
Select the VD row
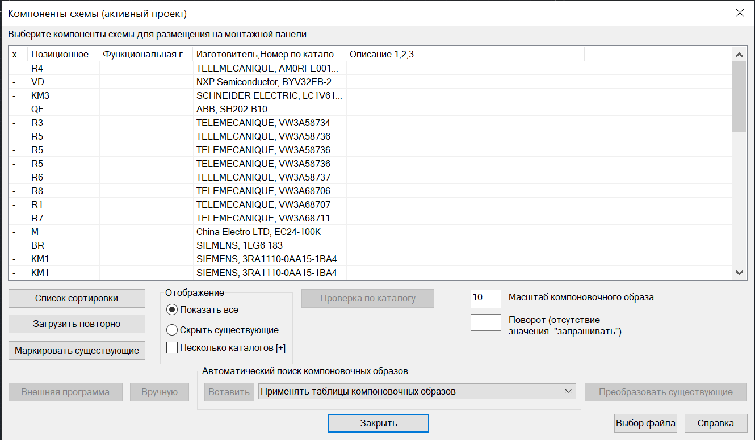[370, 82]
